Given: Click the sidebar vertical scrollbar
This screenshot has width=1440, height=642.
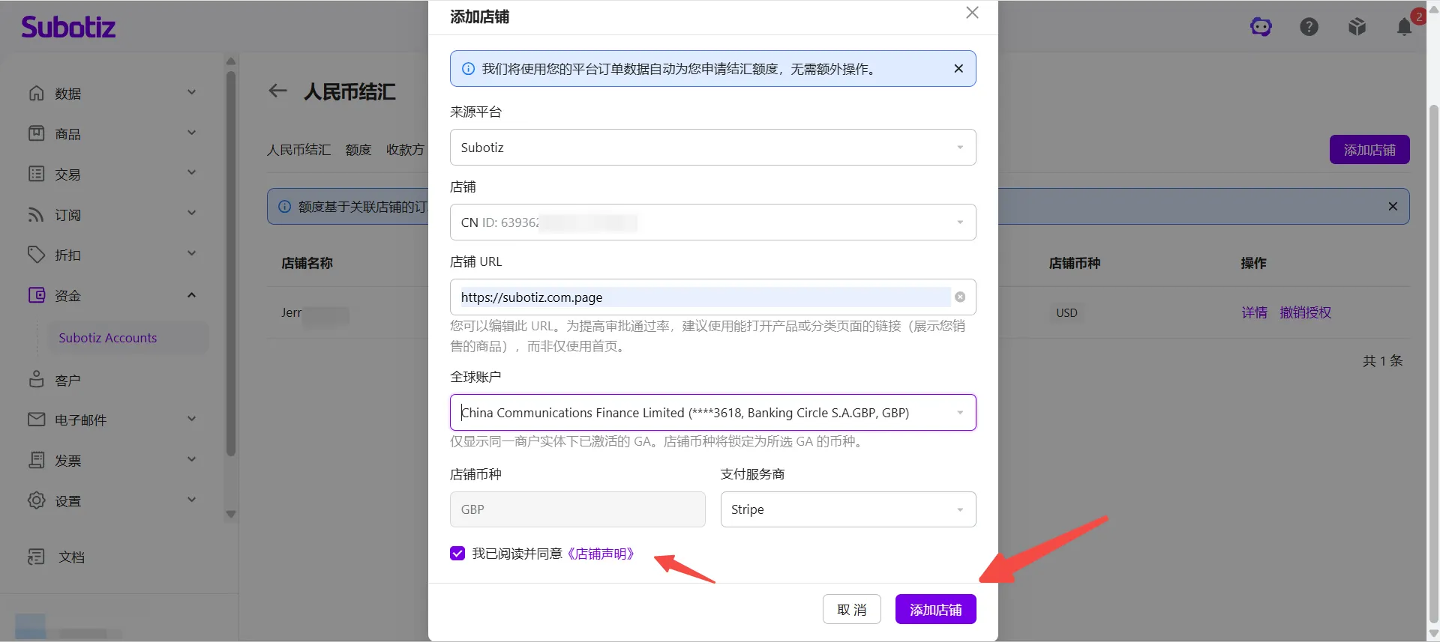Looking at the screenshot, I should (231, 262).
